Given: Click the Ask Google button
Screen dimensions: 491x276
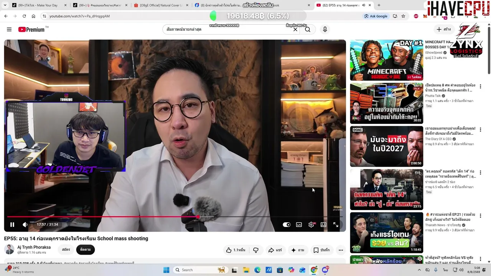Looking at the screenshot, I should pyautogui.click(x=376, y=16).
